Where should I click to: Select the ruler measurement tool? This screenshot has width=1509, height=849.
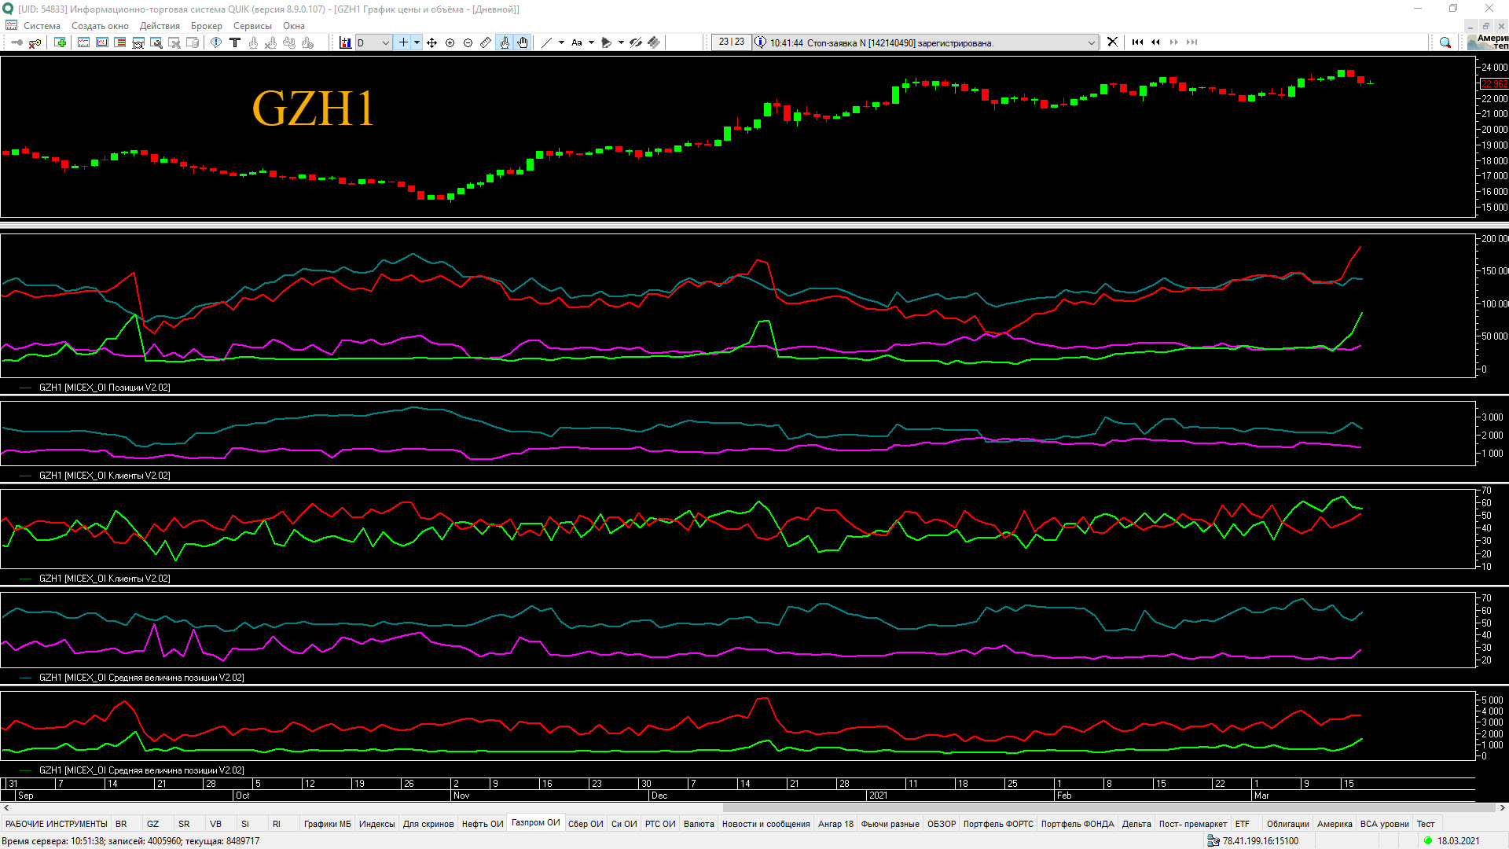[486, 42]
